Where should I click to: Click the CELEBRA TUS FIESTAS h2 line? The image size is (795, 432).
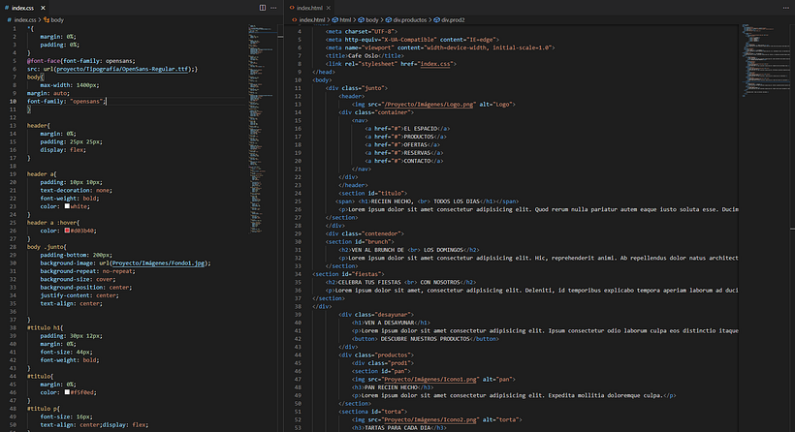(x=401, y=282)
